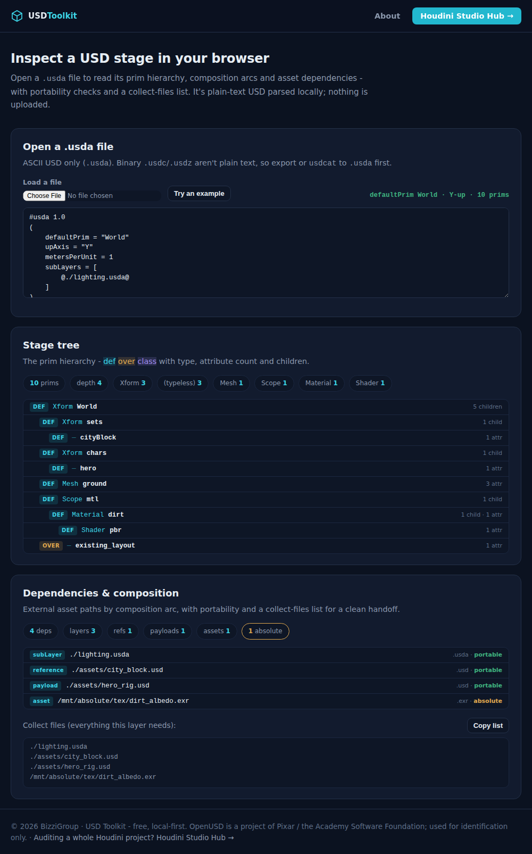
Task: Select the payload ./assets/hero_rig.usd row
Action: click(x=266, y=686)
